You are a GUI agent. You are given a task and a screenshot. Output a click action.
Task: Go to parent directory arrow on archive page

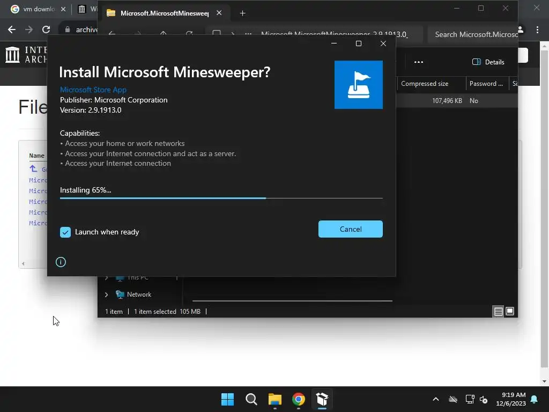pos(33,168)
